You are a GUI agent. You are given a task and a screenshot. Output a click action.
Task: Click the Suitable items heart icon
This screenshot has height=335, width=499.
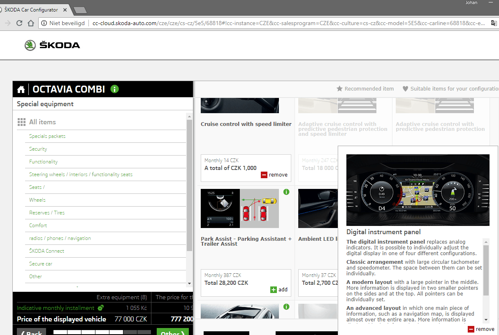(x=405, y=88)
